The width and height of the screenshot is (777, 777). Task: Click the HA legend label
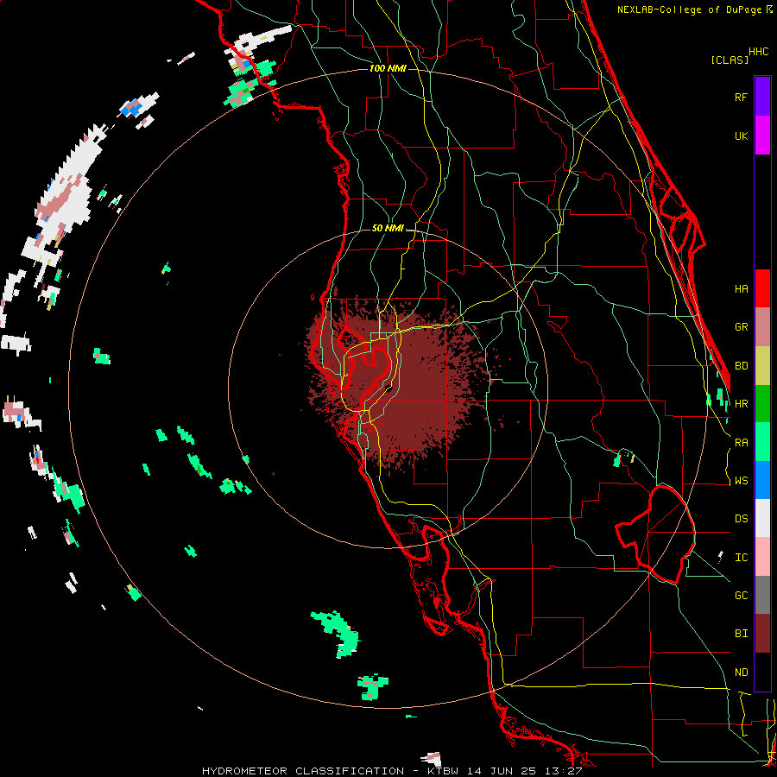point(741,288)
